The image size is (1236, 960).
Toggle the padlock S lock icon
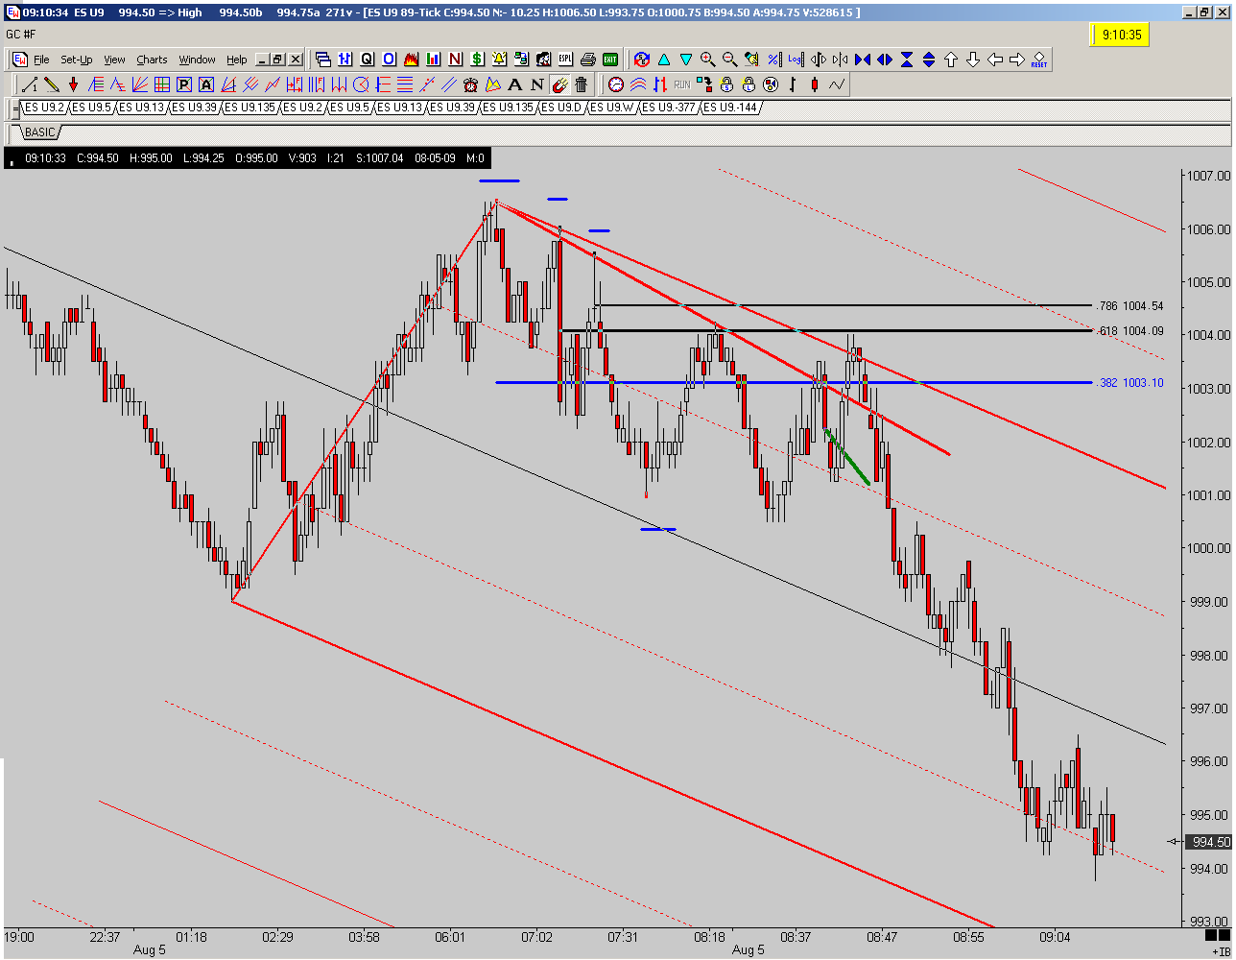point(726,84)
